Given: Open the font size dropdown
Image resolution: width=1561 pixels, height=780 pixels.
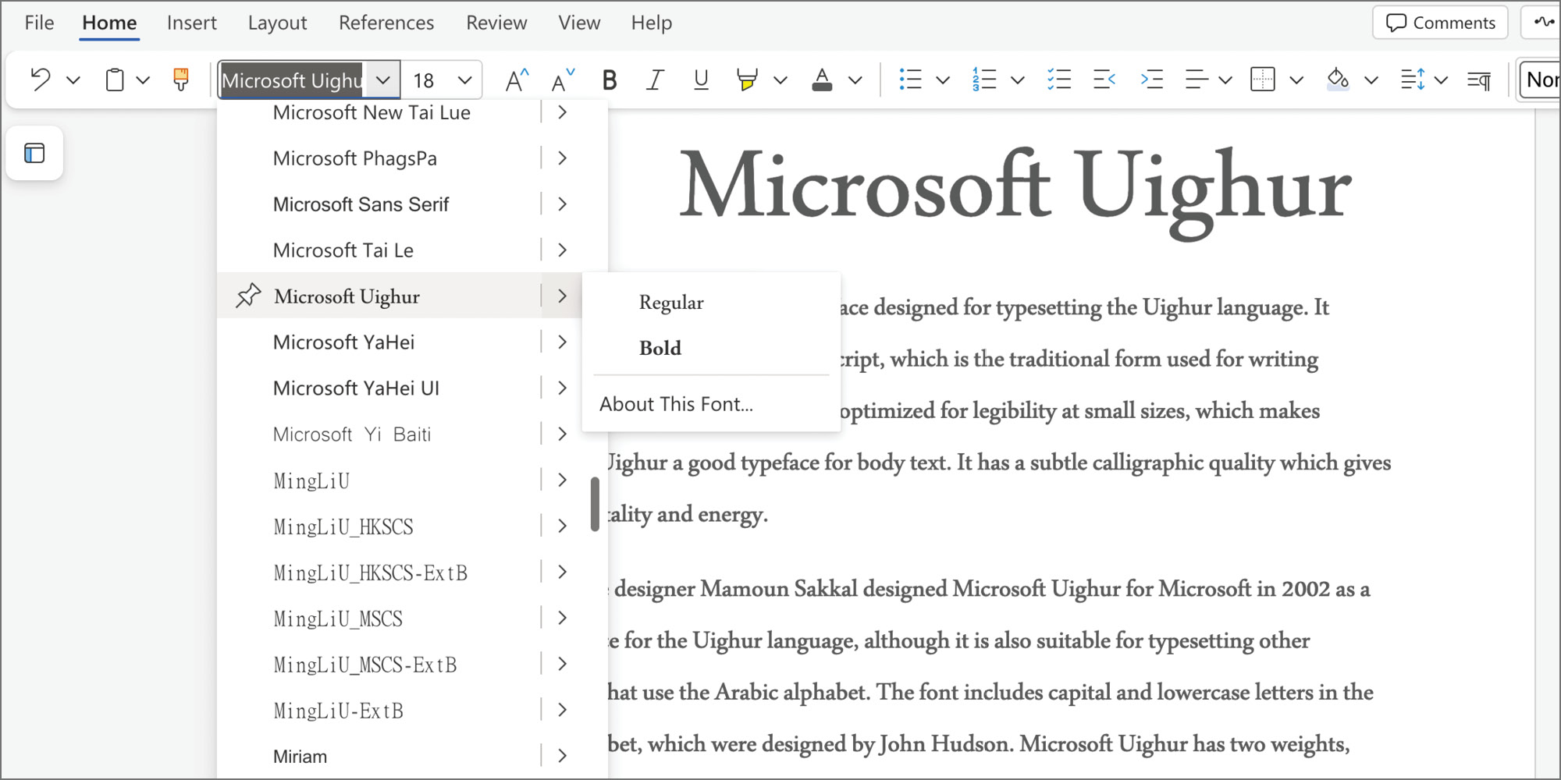Looking at the screenshot, I should (465, 79).
